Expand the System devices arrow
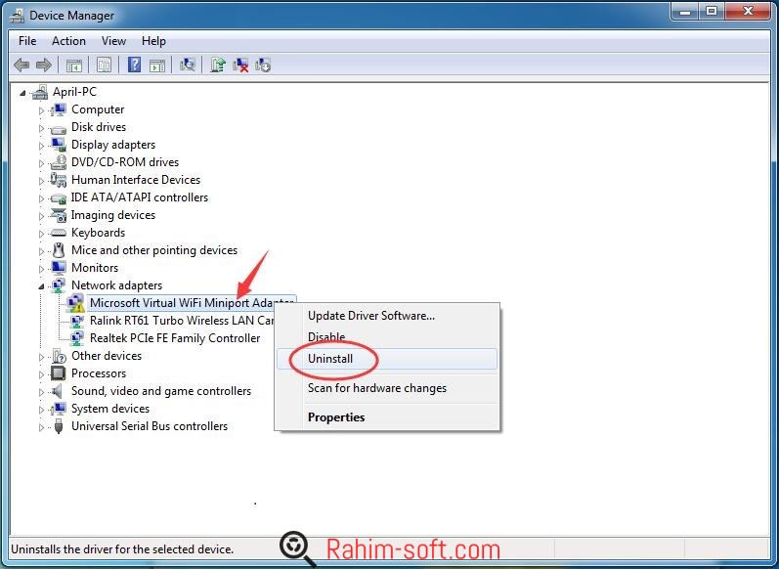This screenshot has width=779, height=569. click(x=41, y=410)
